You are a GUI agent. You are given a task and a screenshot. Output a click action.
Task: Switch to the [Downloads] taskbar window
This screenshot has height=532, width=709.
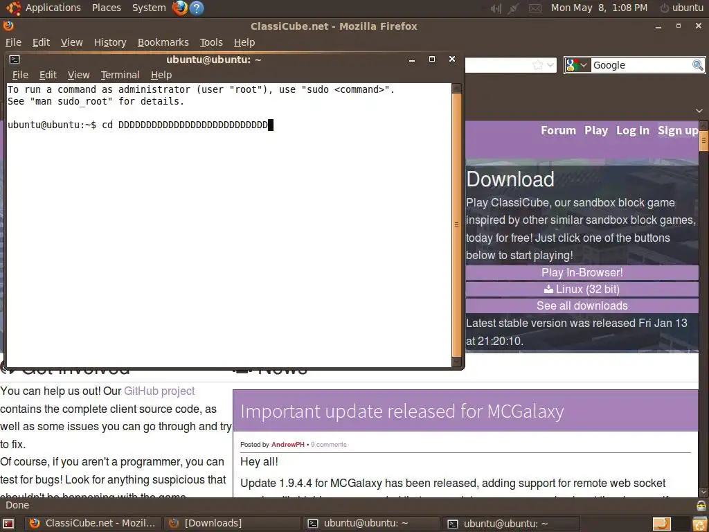232,524
